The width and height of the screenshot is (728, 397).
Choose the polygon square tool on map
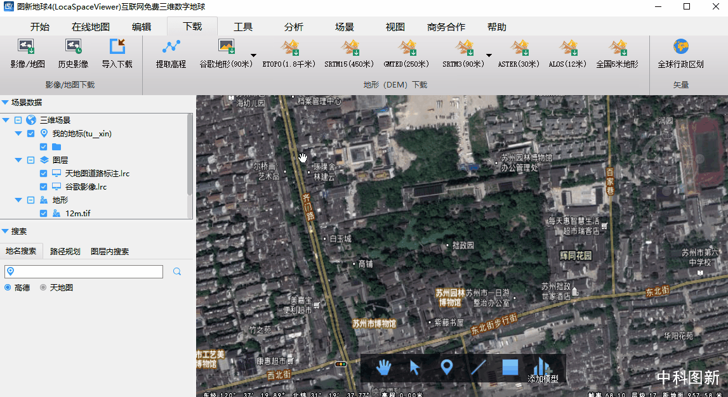pyautogui.click(x=510, y=367)
